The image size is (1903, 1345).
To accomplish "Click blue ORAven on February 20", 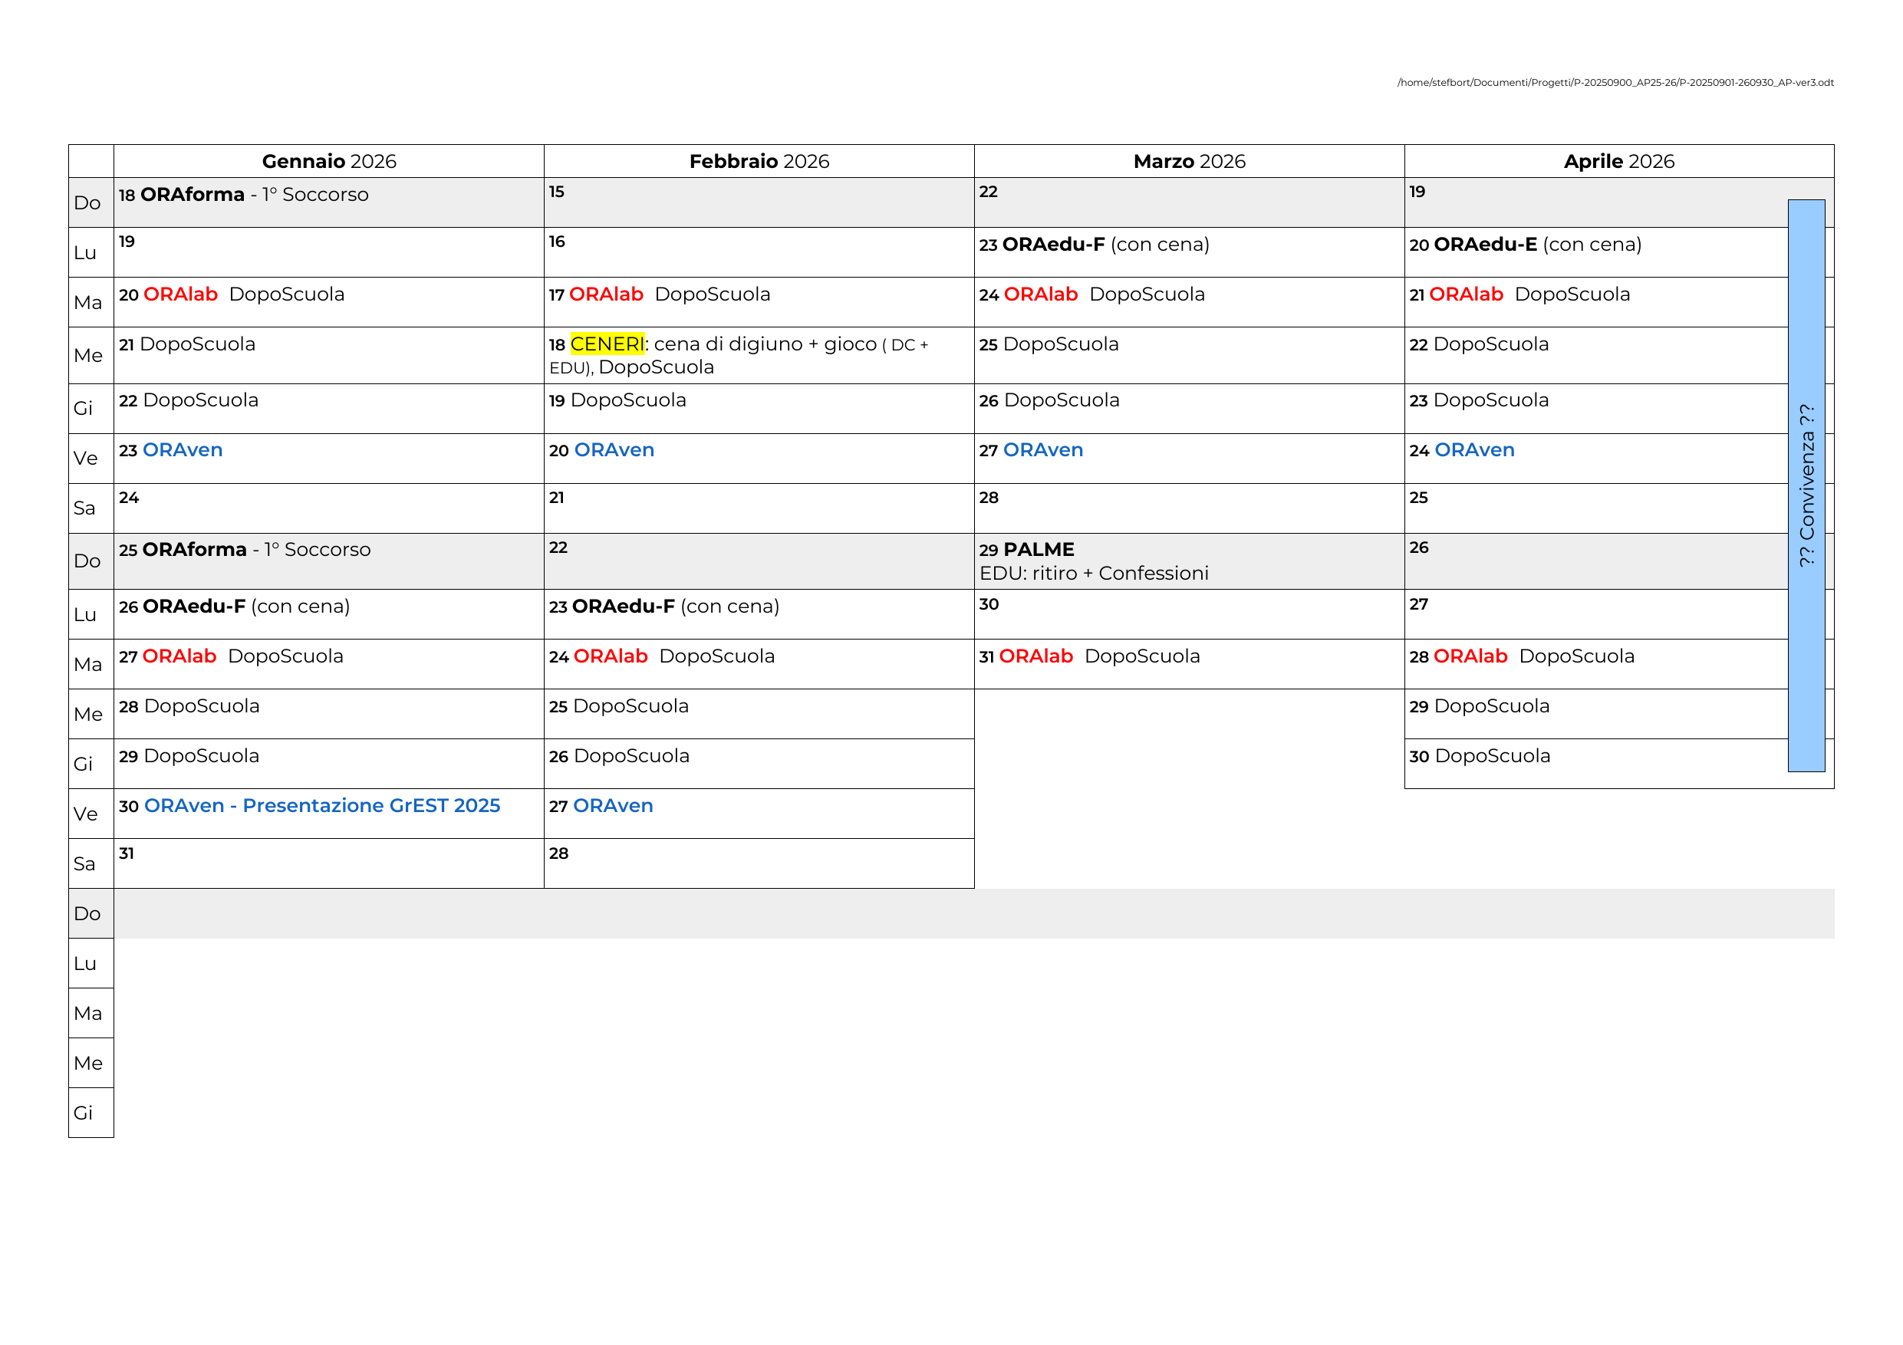I will click(614, 450).
